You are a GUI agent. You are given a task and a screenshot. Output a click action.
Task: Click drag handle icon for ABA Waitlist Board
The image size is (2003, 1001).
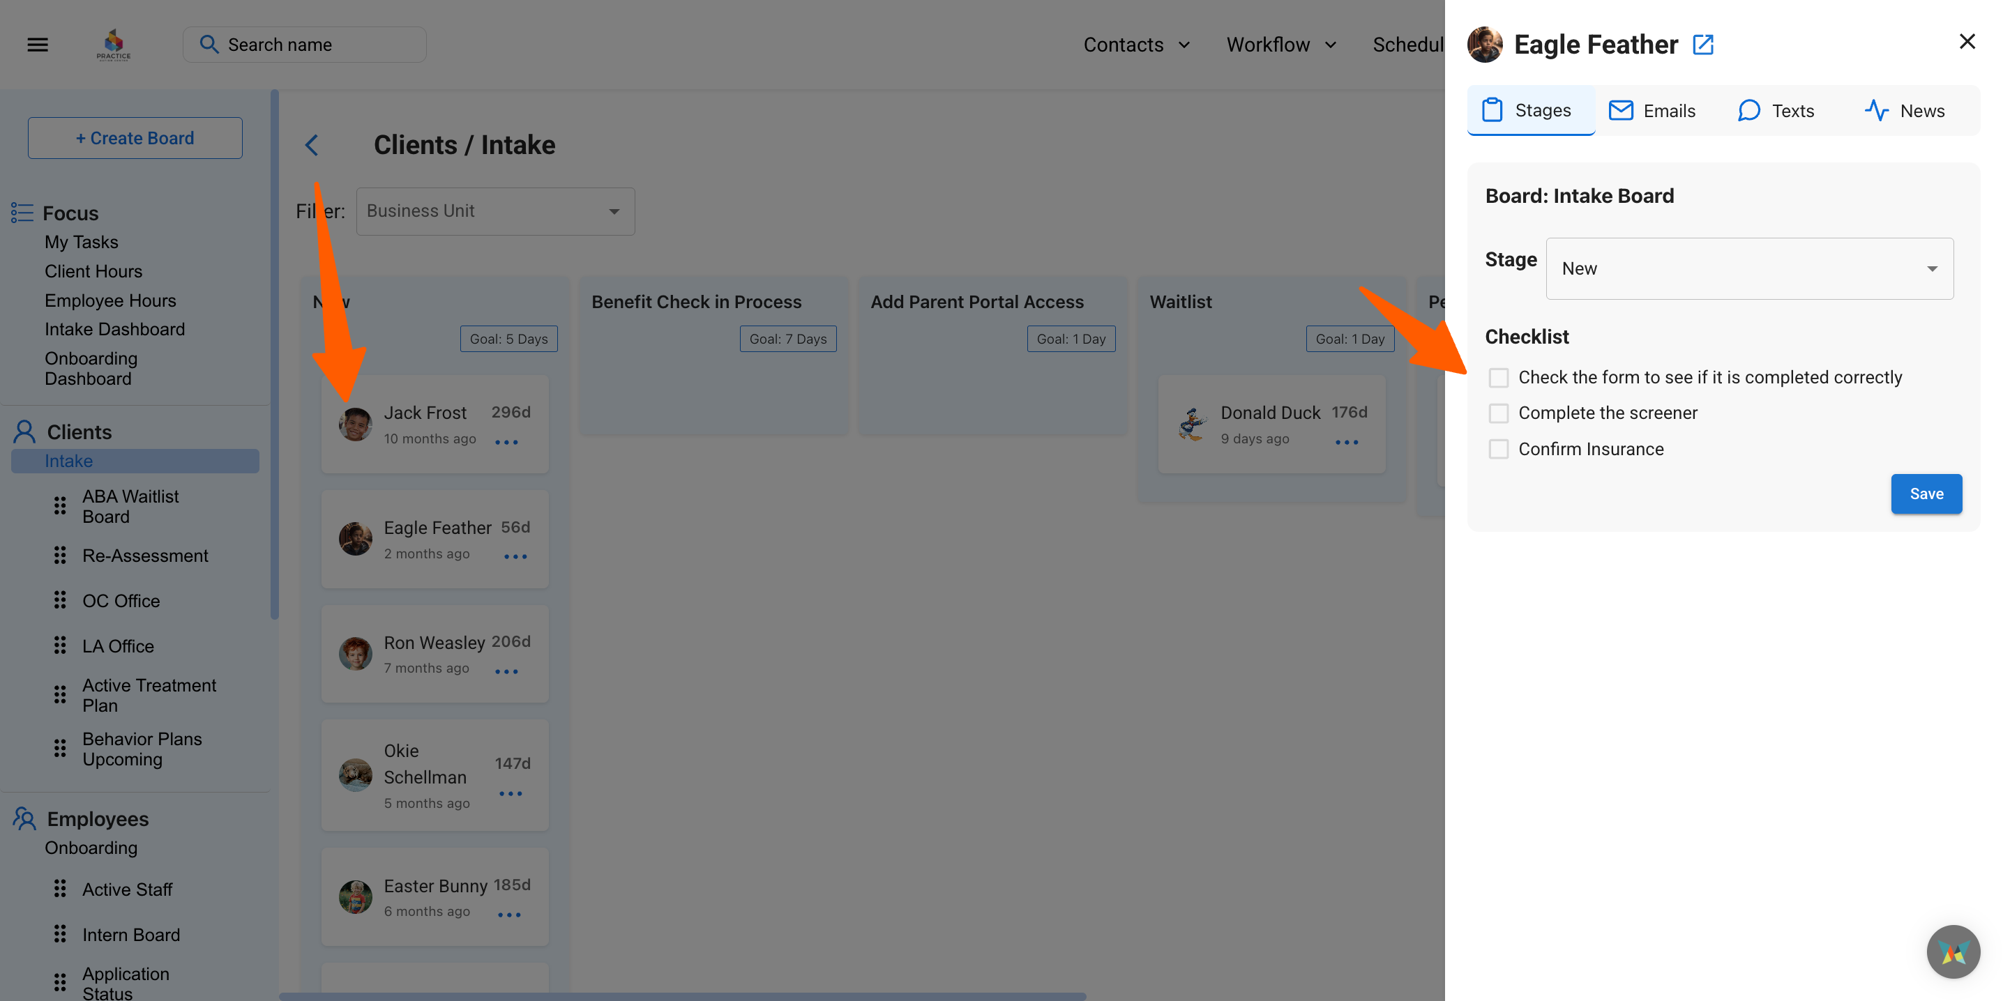pos(60,506)
